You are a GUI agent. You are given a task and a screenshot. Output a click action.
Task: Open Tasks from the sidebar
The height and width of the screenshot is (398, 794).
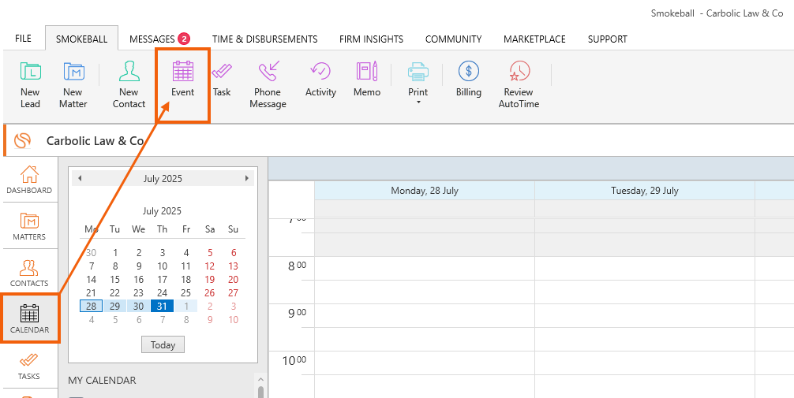tap(29, 366)
